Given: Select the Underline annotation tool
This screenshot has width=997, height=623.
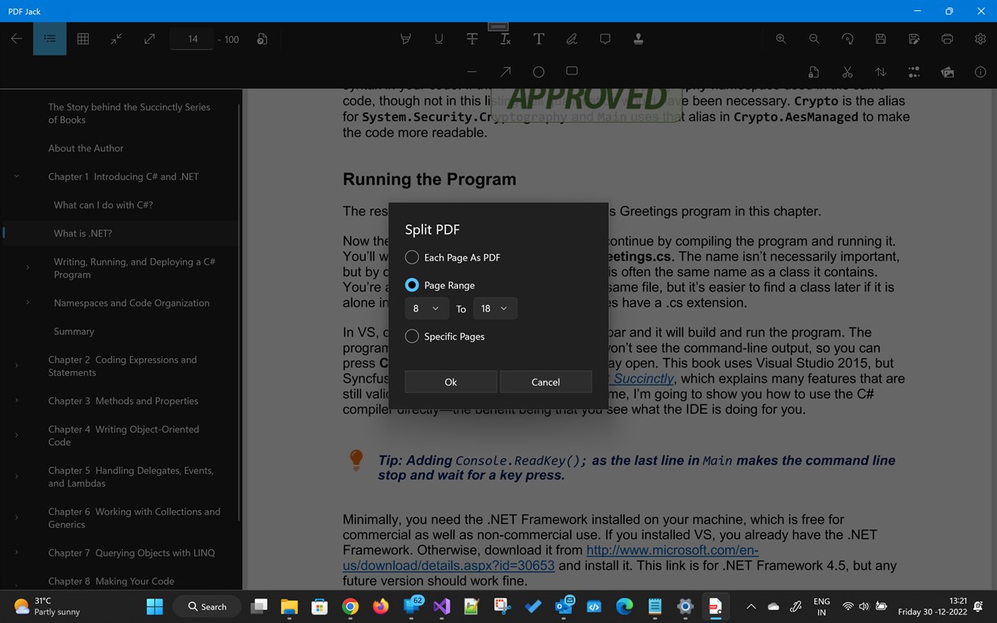Looking at the screenshot, I should [439, 38].
